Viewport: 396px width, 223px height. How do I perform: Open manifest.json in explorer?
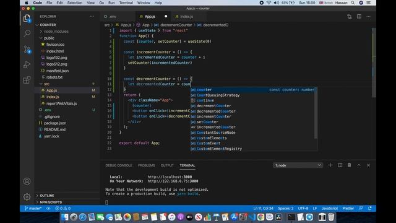click(x=58, y=71)
